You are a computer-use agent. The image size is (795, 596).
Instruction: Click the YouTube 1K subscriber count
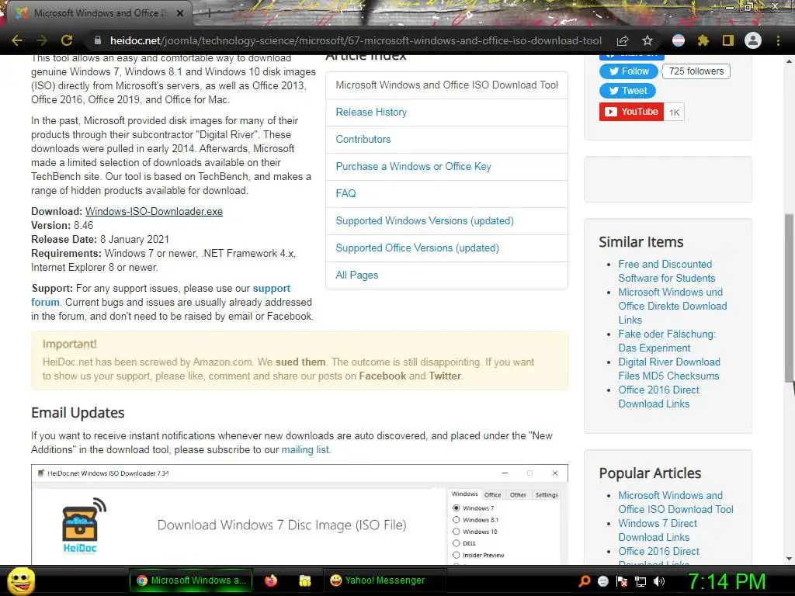point(675,112)
